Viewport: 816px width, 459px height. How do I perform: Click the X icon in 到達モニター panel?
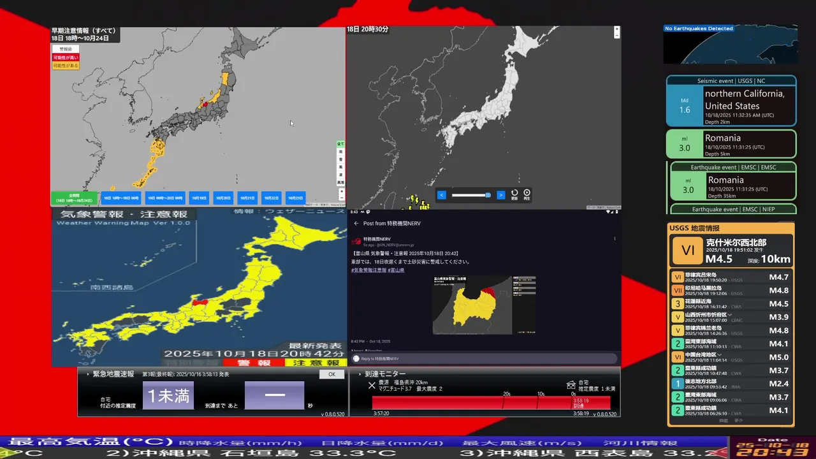click(372, 385)
